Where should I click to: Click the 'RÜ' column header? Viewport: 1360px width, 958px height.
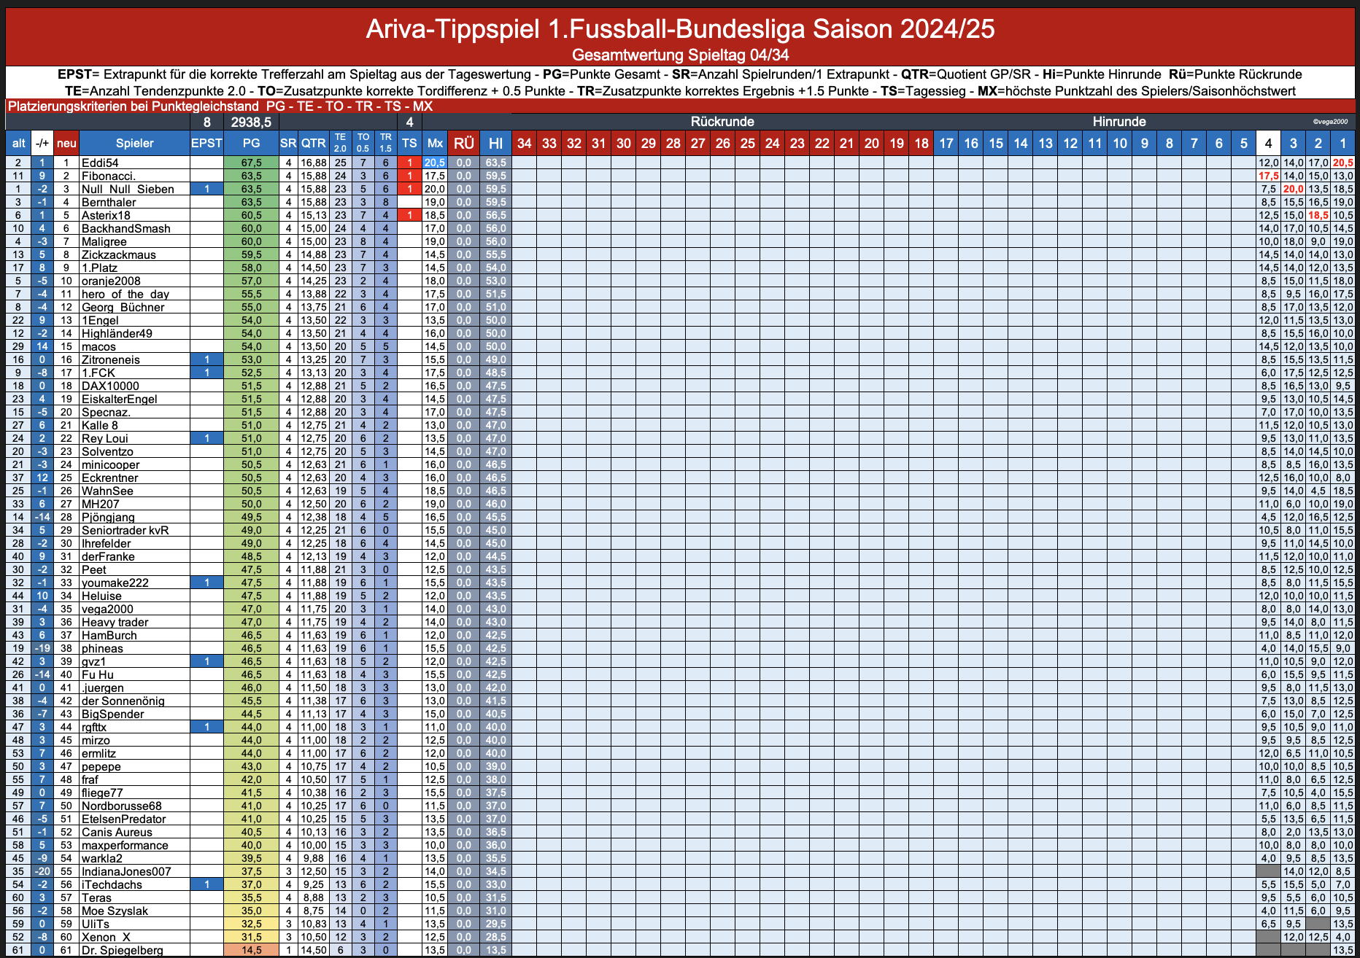coord(464,143)
